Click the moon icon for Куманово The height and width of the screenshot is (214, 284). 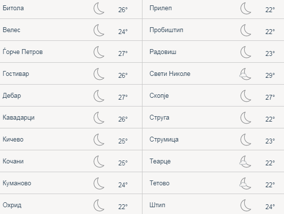click(99, 183)
